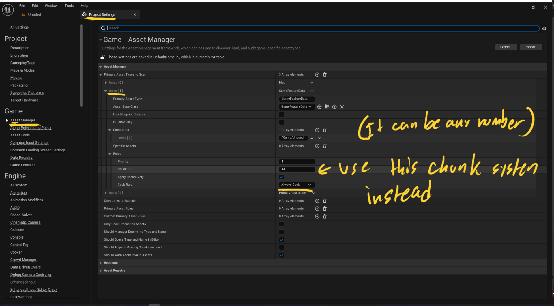The width and height of the screenshot is (554, 306).
Task: Toggle Is Editor Only checkbox
Action: coord(282,122)
